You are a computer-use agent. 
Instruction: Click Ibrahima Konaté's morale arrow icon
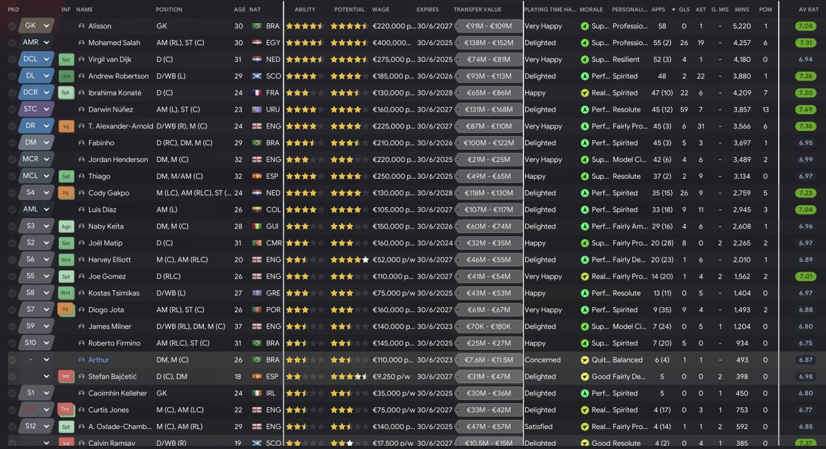click(585, 93)
